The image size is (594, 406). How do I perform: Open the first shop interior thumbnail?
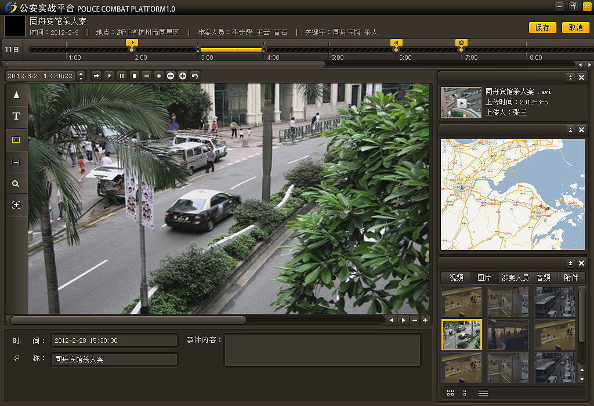[461, 302]
